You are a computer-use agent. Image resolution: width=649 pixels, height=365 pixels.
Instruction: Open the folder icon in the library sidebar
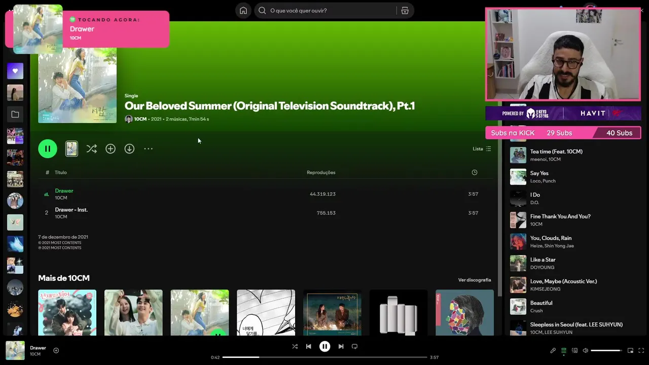(x=15, y=115)
